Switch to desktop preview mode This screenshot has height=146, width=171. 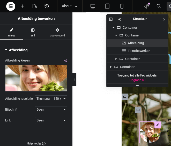coord(93,6)
